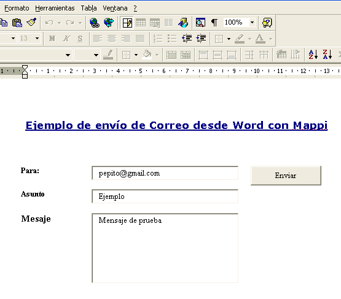
Task: Click the Asunto field containing Ejemplo
Action: 165,196
